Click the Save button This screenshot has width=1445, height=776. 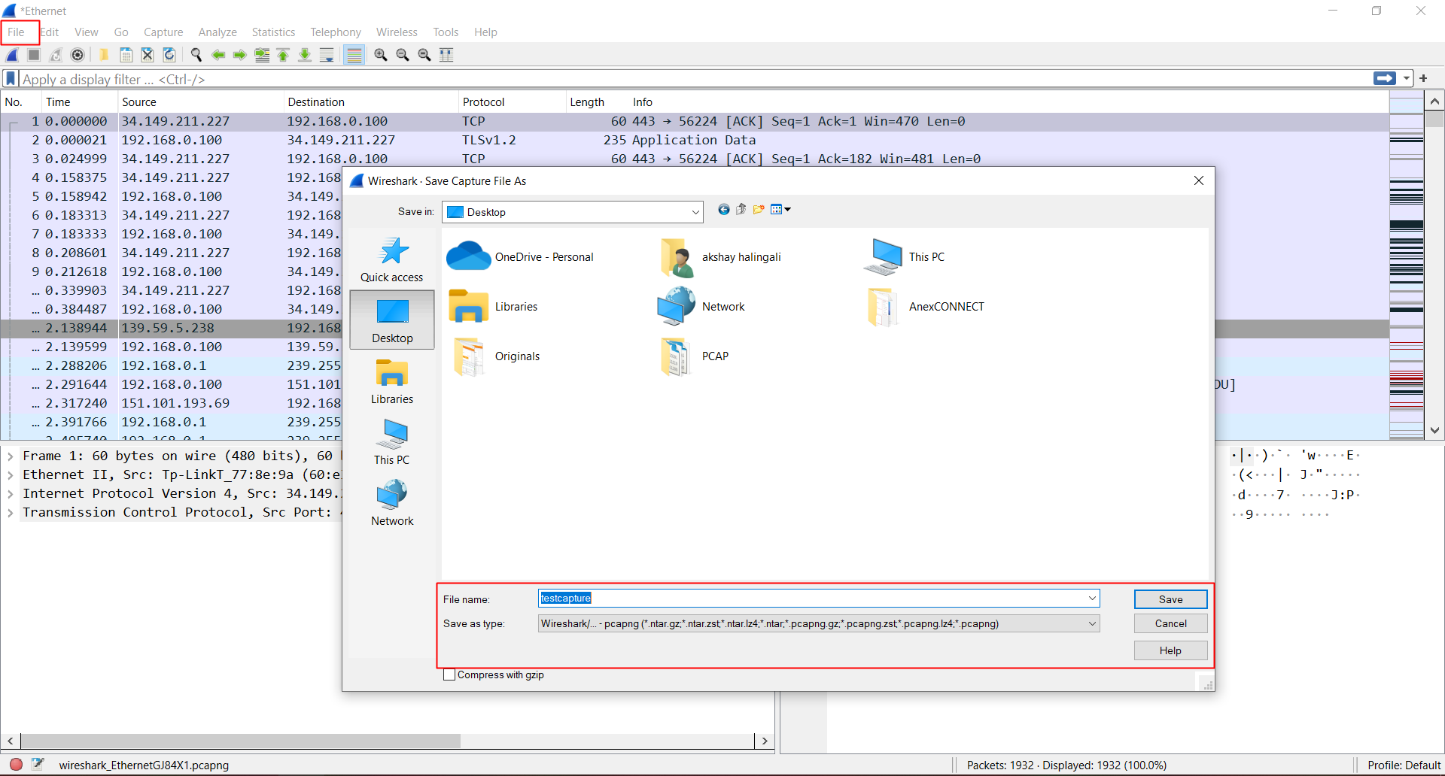click(1170, 599)
